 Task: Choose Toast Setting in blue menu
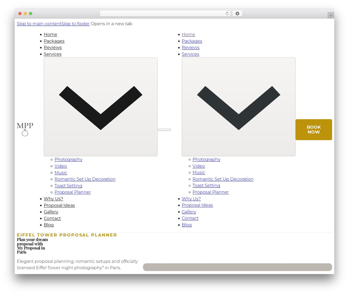click(206, 185)
